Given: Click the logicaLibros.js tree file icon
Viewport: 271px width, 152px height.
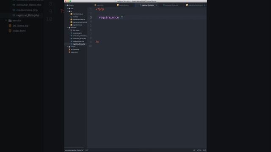Looking at the screenshot, I should click(72, 25).
